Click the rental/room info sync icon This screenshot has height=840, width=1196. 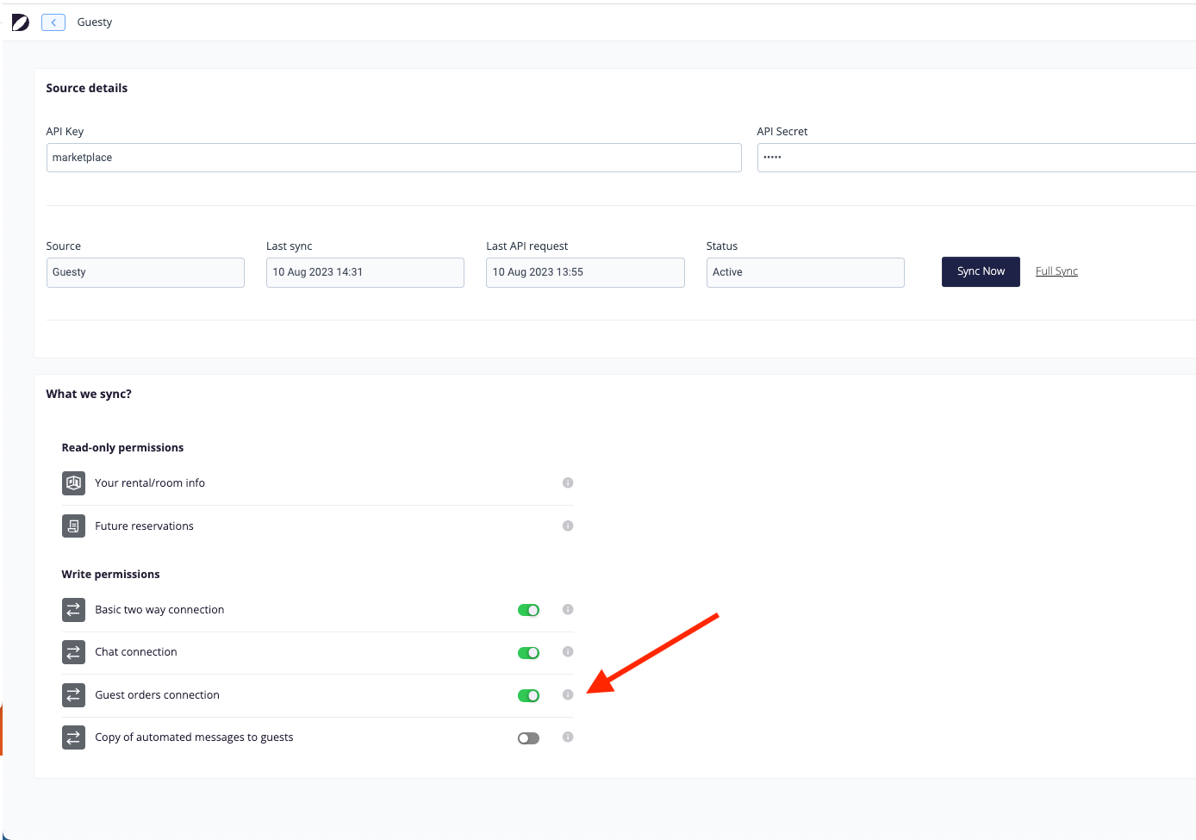73,483
